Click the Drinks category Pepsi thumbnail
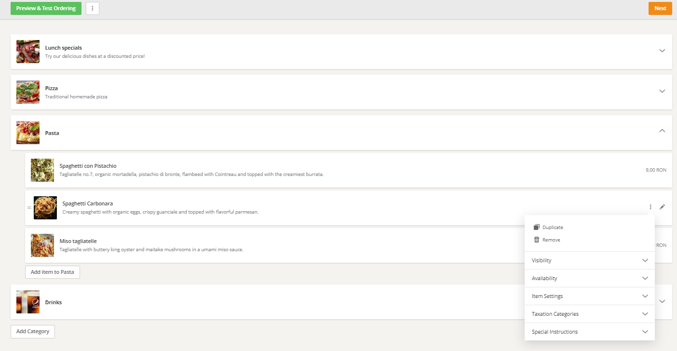The height and width of the screenshot is (351, 677). pyautogui.click(x=27, y=302)
